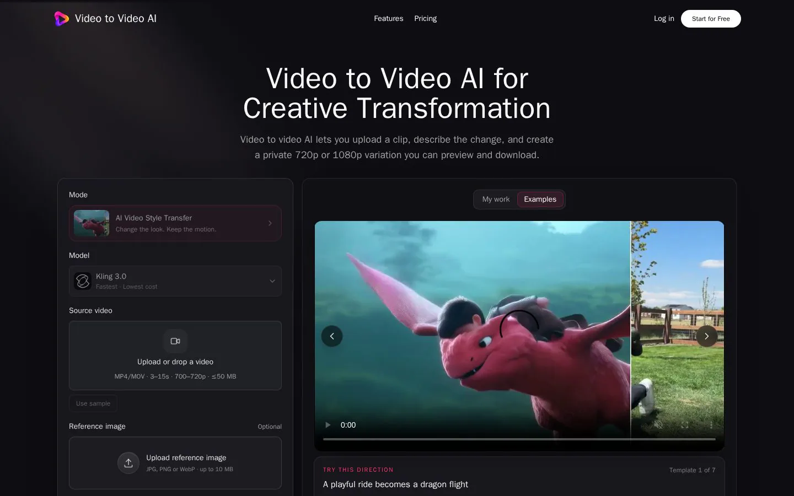Open the video more options menu
The width and height of the screenshot is (794, 496).
(711, 425)
